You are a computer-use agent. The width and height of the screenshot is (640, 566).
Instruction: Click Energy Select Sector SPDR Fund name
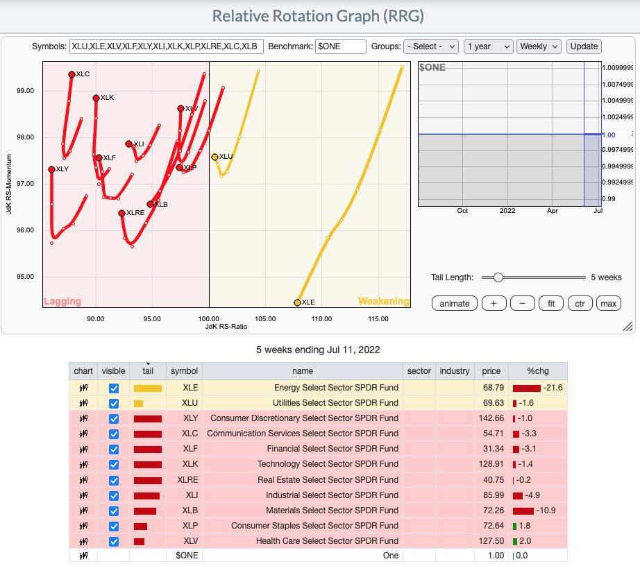(x=336, y=388)
